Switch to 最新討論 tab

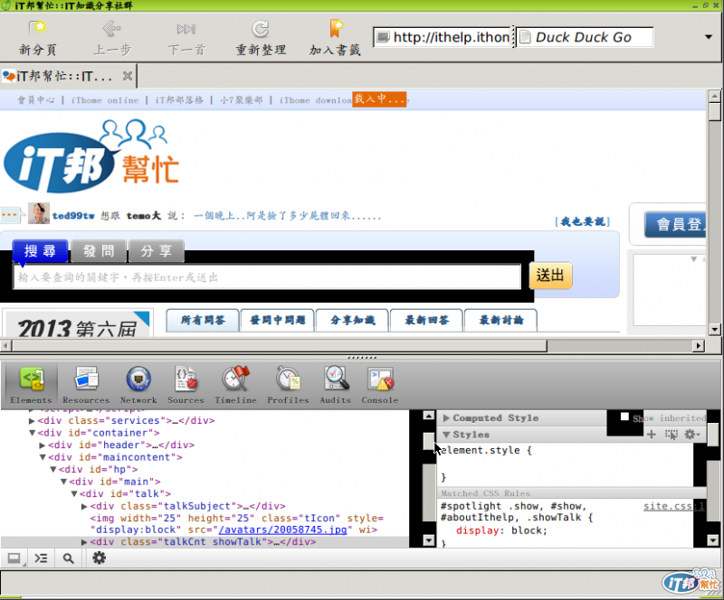click(501, 320)
